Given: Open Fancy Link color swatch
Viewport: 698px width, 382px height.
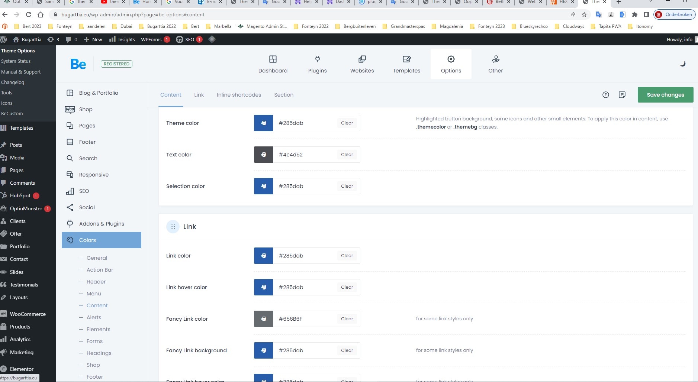Looking at the screenshot, I should coord(263,319).
